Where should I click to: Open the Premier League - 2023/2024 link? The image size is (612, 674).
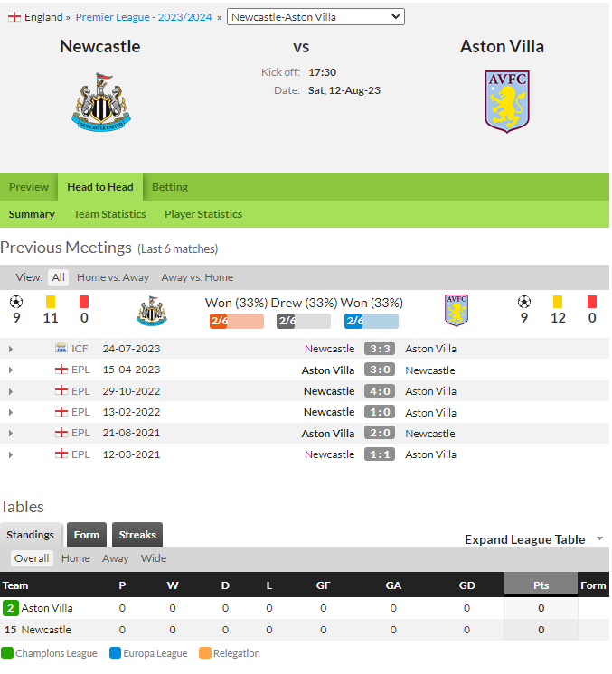click(144, 17)
